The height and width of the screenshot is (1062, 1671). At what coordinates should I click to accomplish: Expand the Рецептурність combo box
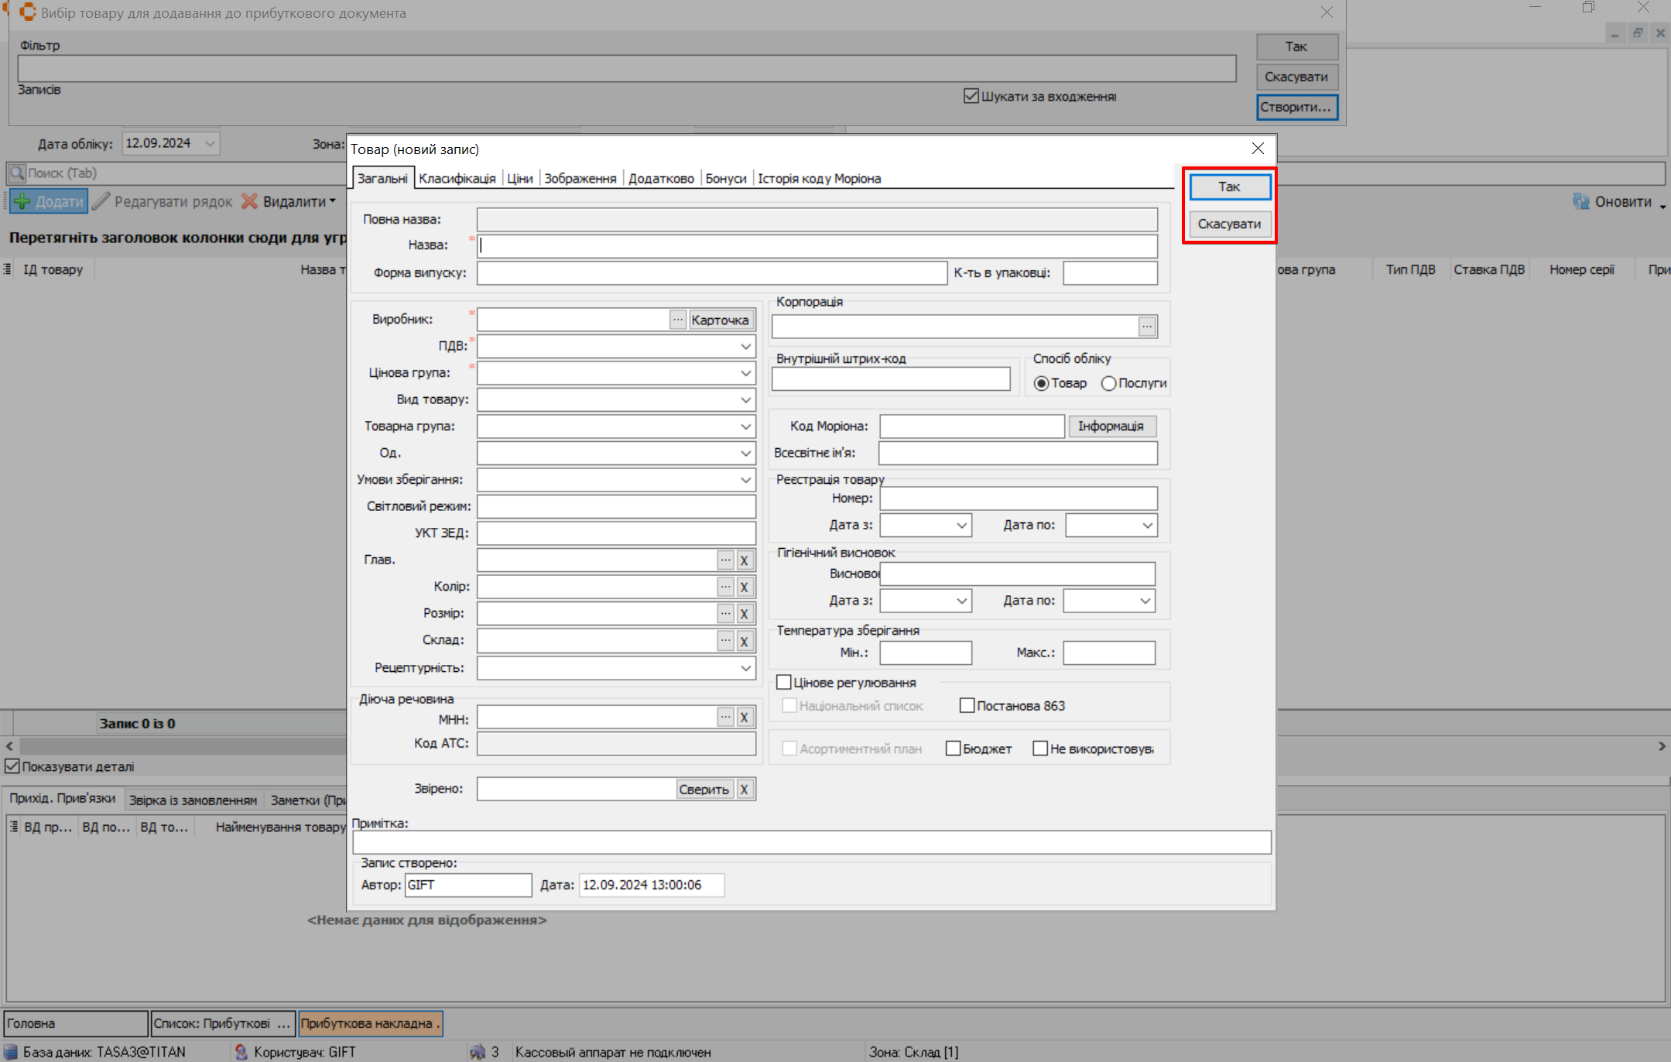pos(745,668)
